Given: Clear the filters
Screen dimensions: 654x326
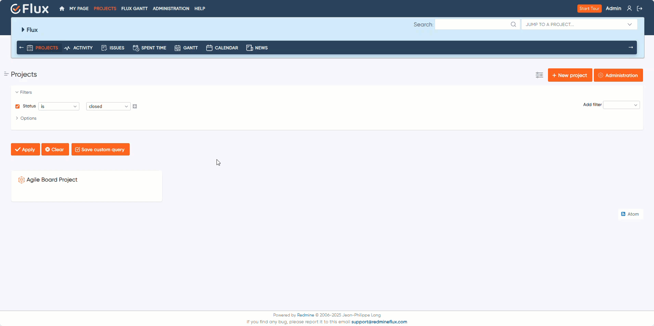Looking at the screenshot, I should 55,149.
